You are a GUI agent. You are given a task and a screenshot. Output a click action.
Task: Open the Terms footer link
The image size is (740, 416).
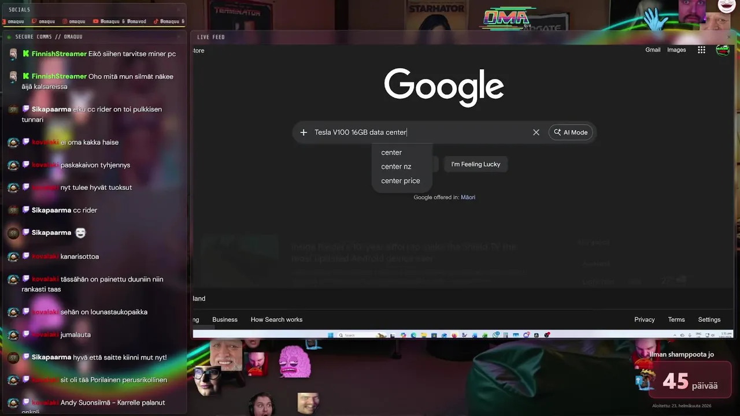coord(676,320)
